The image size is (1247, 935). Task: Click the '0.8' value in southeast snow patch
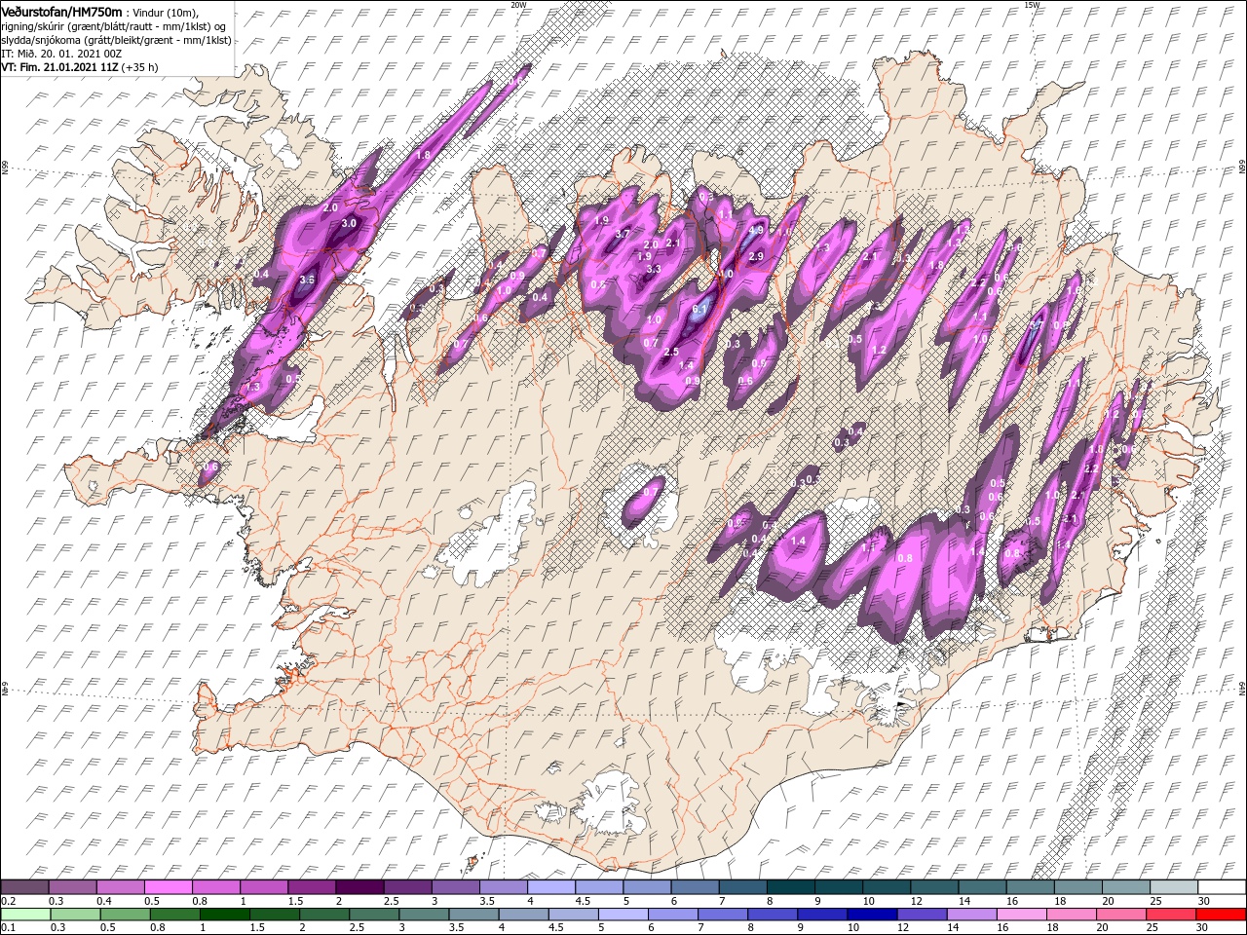coord(905,558)
